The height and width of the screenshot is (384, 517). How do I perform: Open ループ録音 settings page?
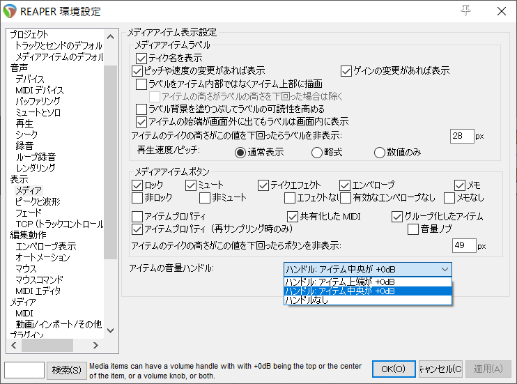pyautogui.click(x=36, y=157)
